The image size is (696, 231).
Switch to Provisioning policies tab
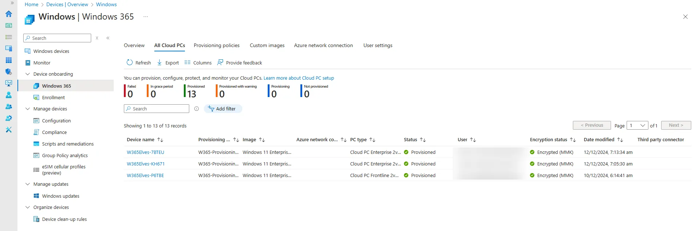pyautogui.click(x=217, y=45)
